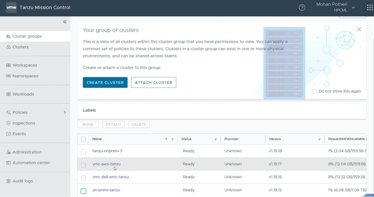
Task: Select the tanzu-onprem-3 row checkbox
Action: pyautogui.click(x=83, y=152)
